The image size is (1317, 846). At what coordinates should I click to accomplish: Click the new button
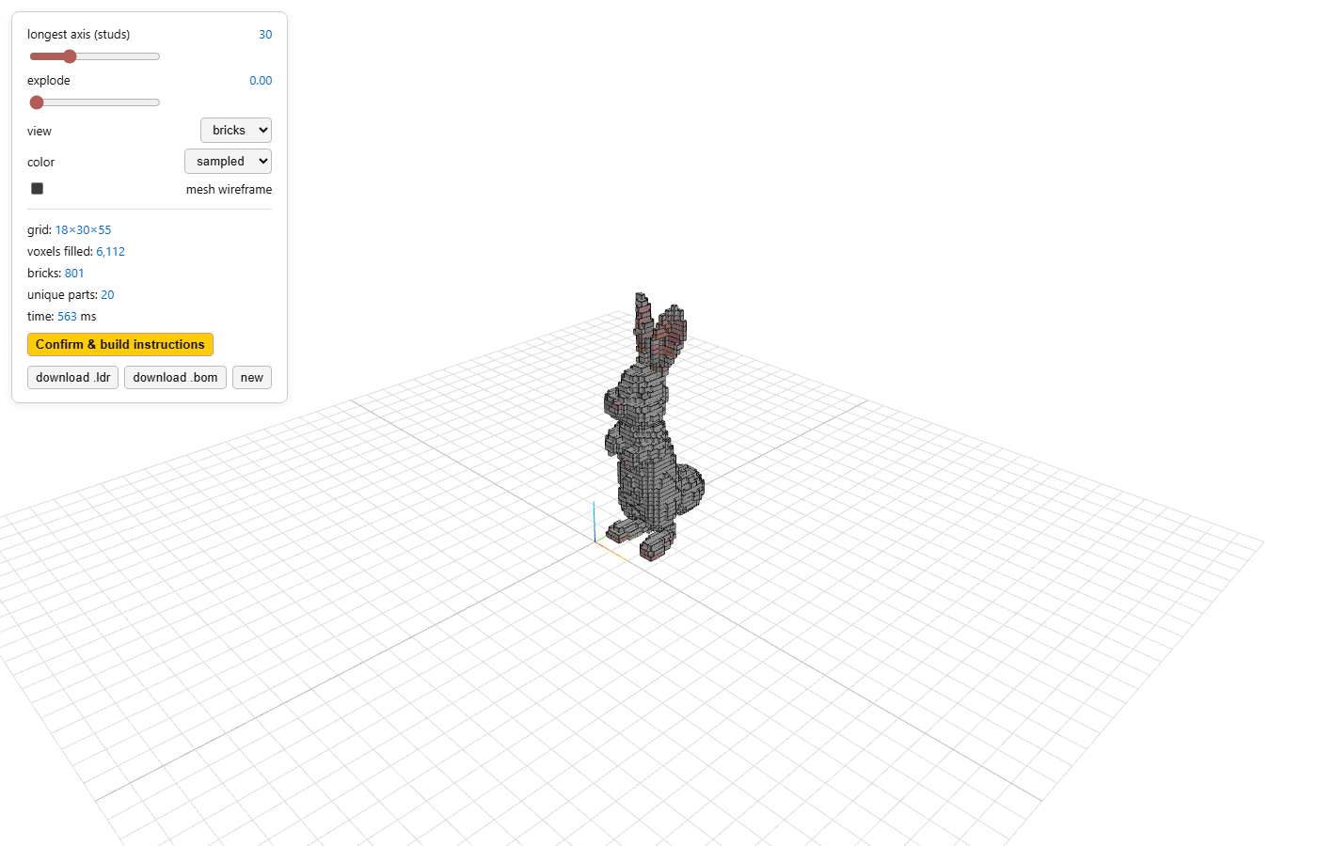pos(252,378)
